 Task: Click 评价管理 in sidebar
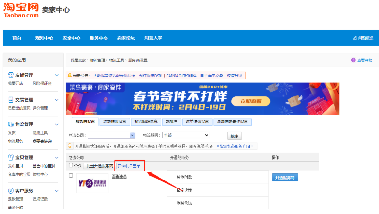point(40,108)
